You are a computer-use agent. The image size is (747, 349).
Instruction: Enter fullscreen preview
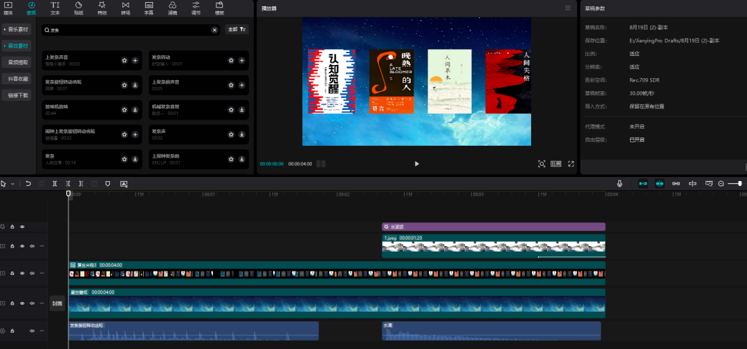click(571, 164)
